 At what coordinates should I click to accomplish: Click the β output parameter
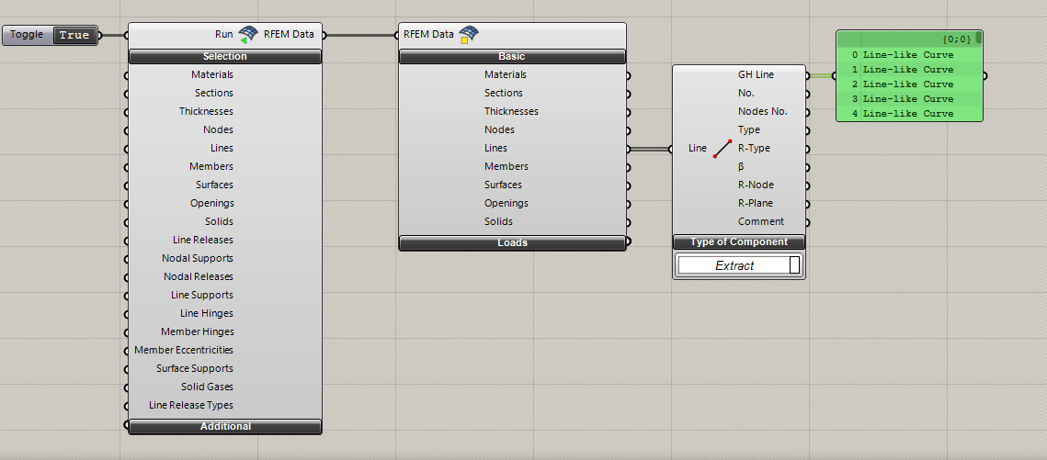pos(741,167)
